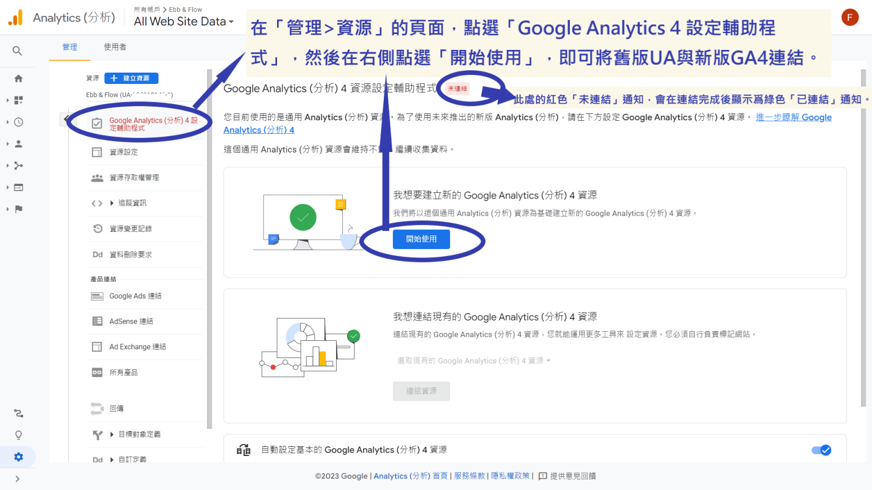This screenshot has height=490, width=872.
Task: Open the search magnifier in the sidebar
Action: (x=18, y=51)
